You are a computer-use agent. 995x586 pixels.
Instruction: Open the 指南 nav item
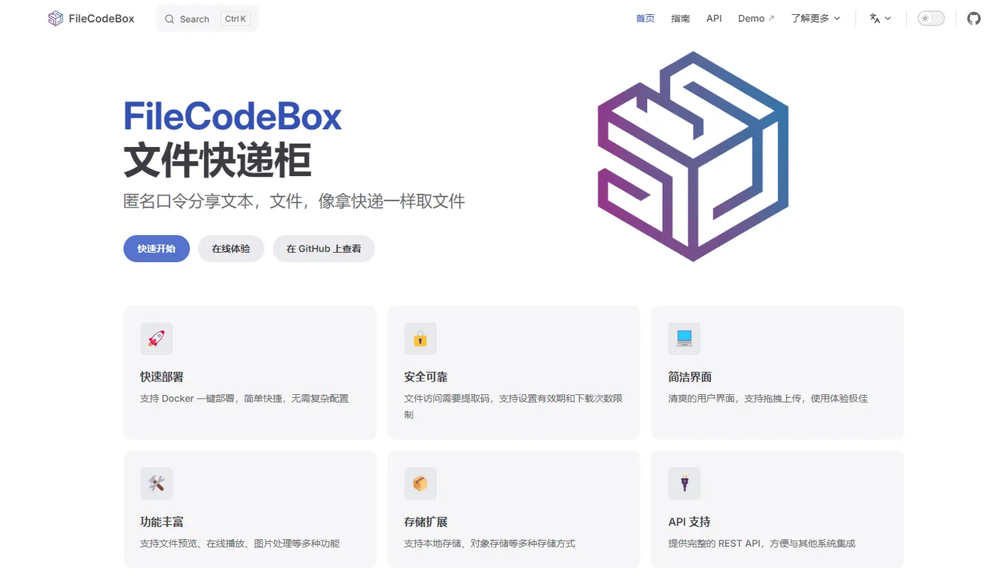(x=680, y=18)
